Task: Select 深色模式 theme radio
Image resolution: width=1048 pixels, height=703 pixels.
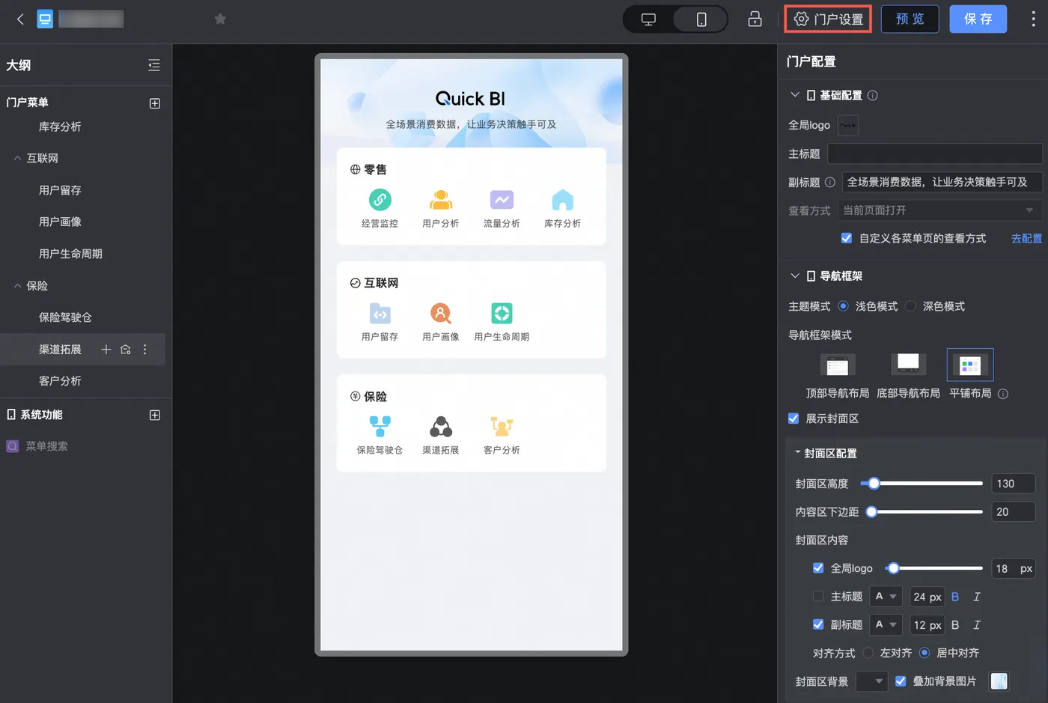Action: click(910, 306)
